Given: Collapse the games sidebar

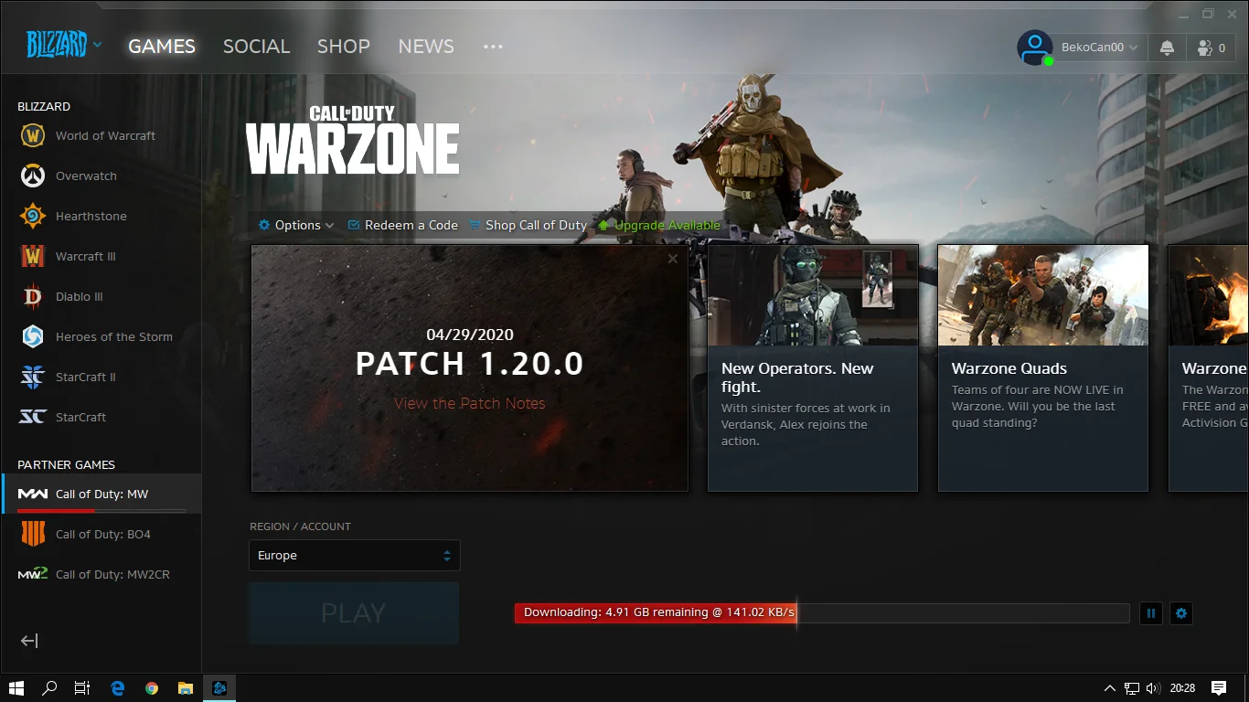Looking at the screenshot, I should point(29,641).
